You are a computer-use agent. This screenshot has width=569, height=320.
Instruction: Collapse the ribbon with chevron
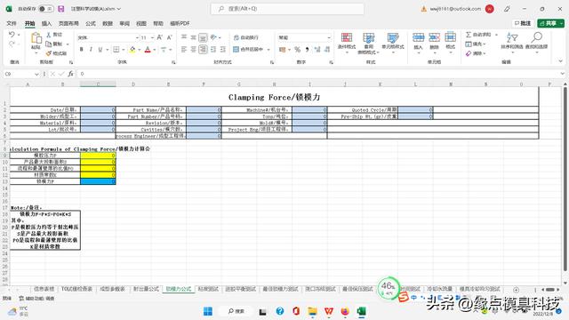pos(560,61)
